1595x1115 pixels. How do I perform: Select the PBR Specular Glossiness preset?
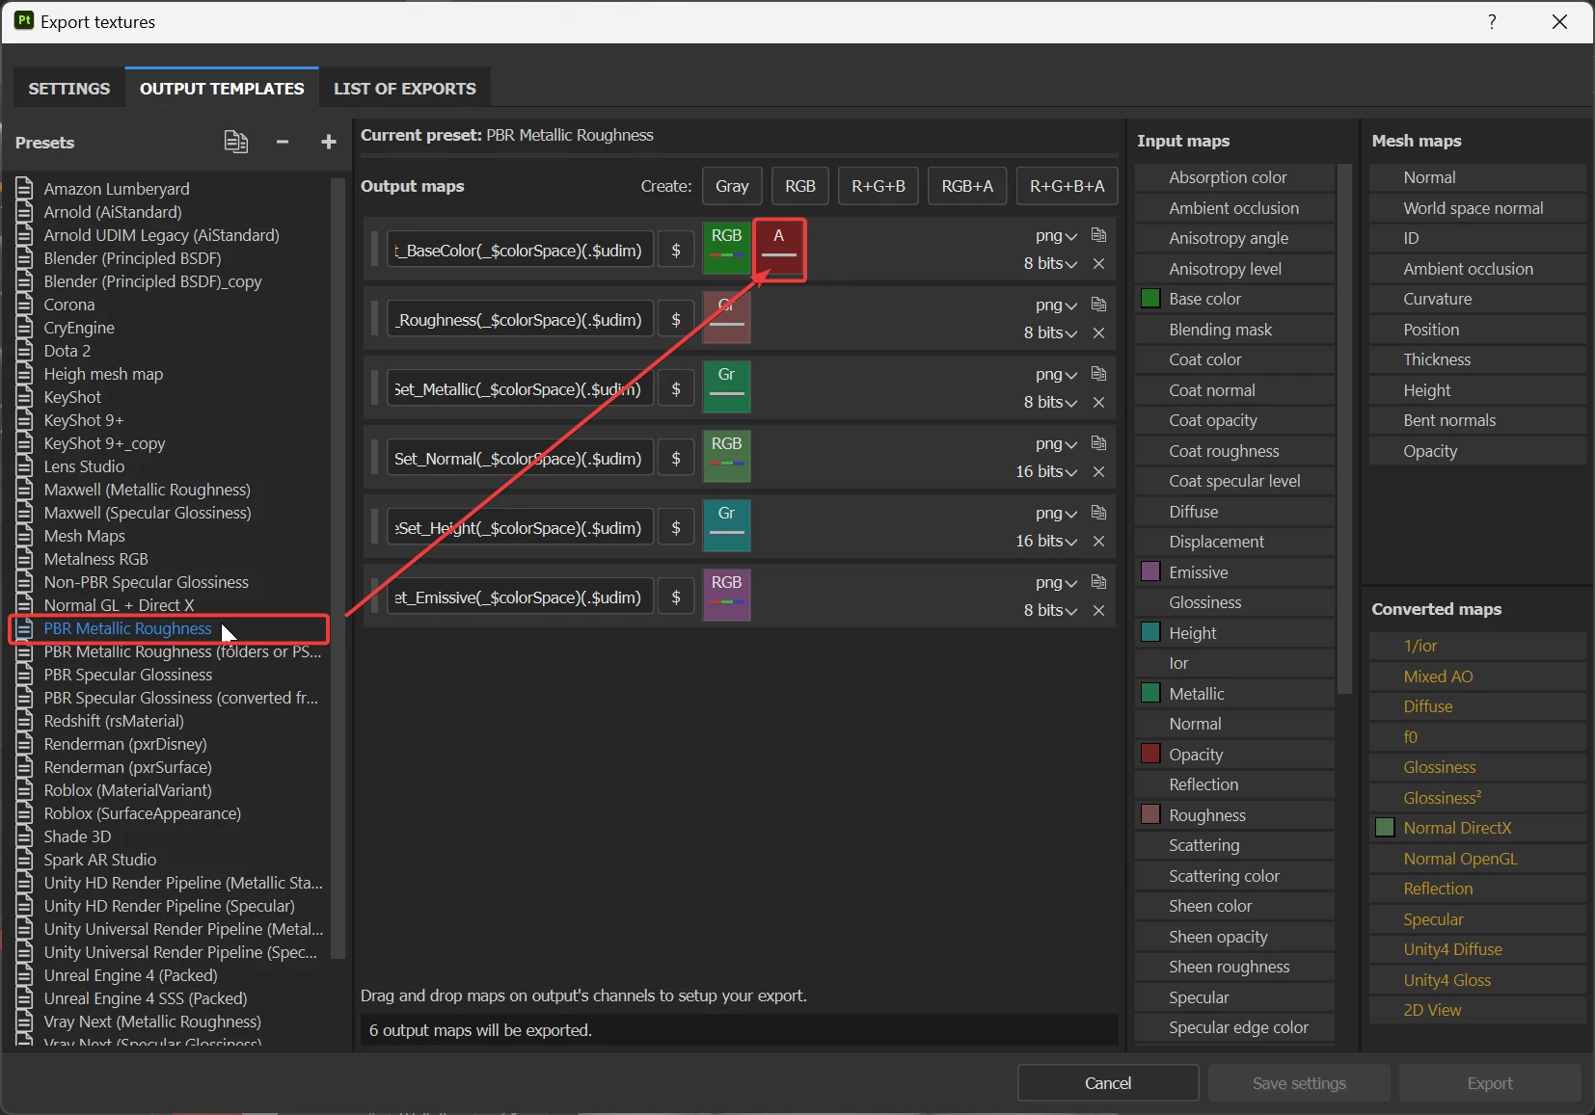[128, 675]
